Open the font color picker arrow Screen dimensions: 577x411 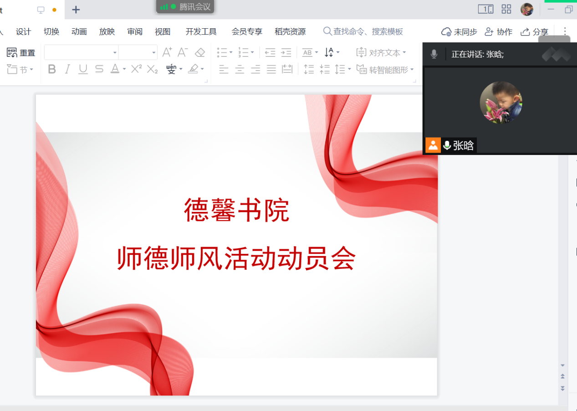tap(124, 70)
